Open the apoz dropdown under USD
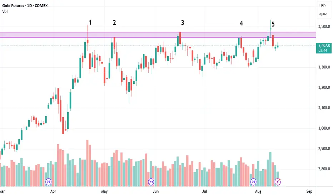 pyautogui.click(x=323, y=14)
